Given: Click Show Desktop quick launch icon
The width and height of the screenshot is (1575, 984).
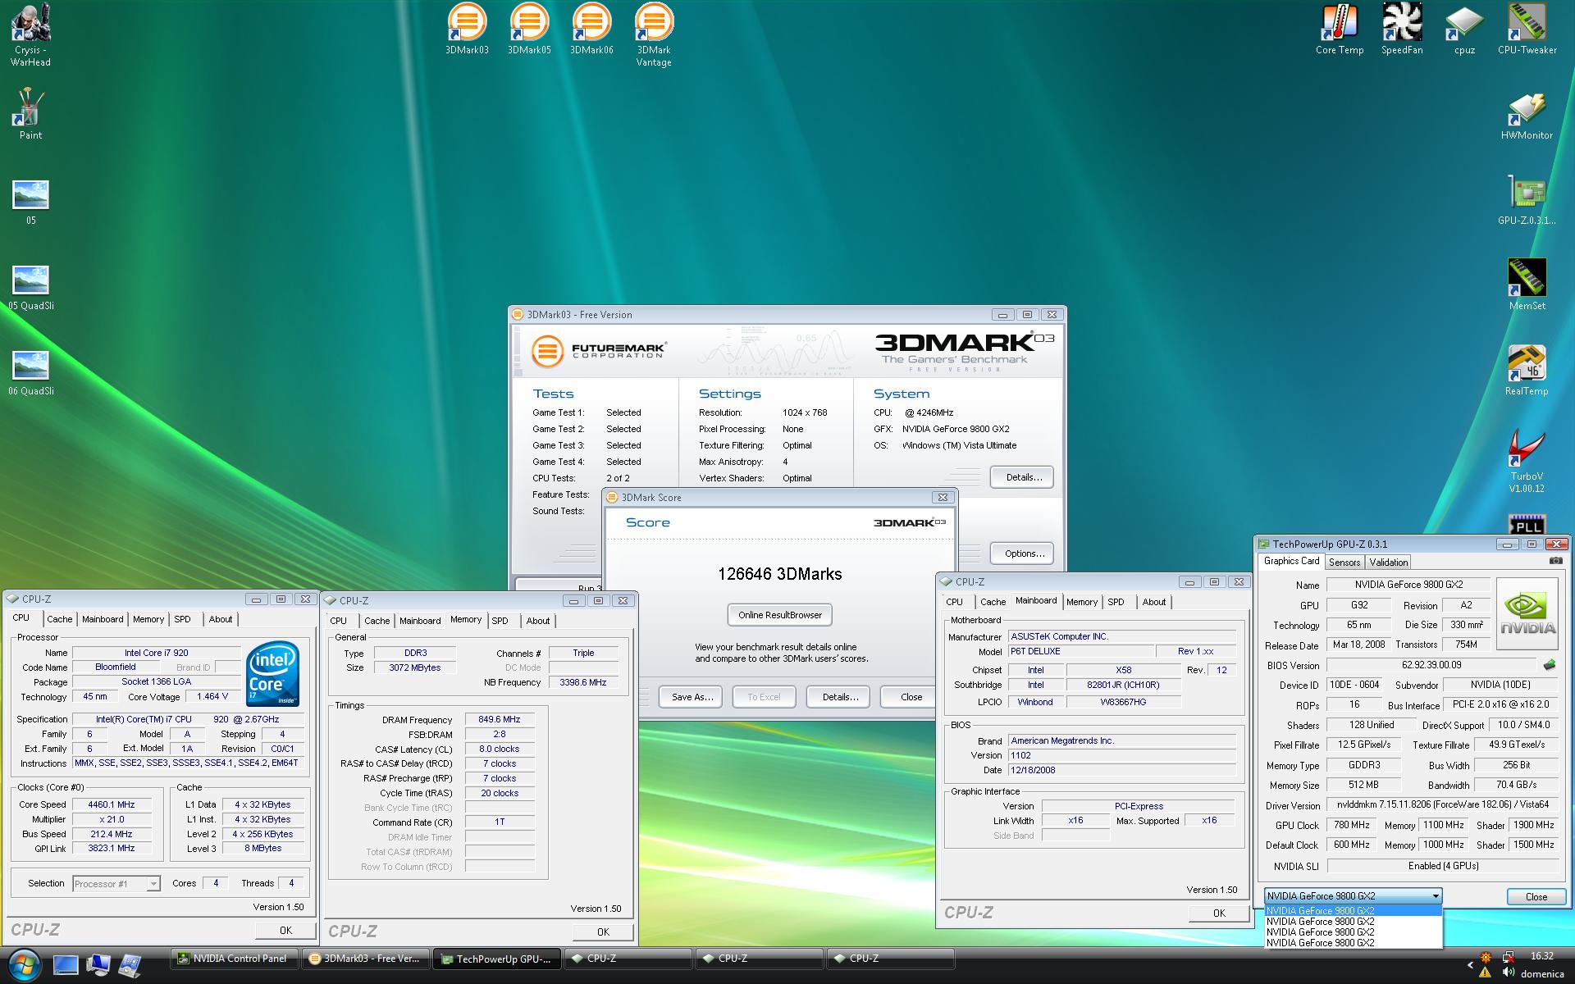Looking at the screenshot, I should 66,965.
